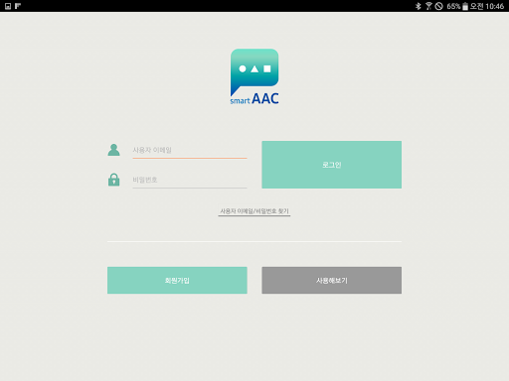Image resolution: width=509 pixels, height=381 pixels.
Task: Tap the gray 사용해보기 button
Action: (x=331, y=280)
